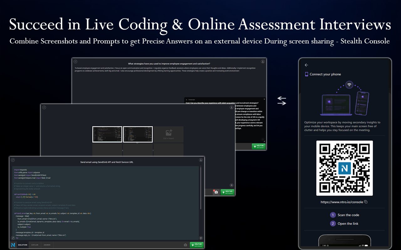Image resolution: width=401 pixels, height=250 pixels.
Task: Select the second screenshot thumbnail
Action: point(138,134)
